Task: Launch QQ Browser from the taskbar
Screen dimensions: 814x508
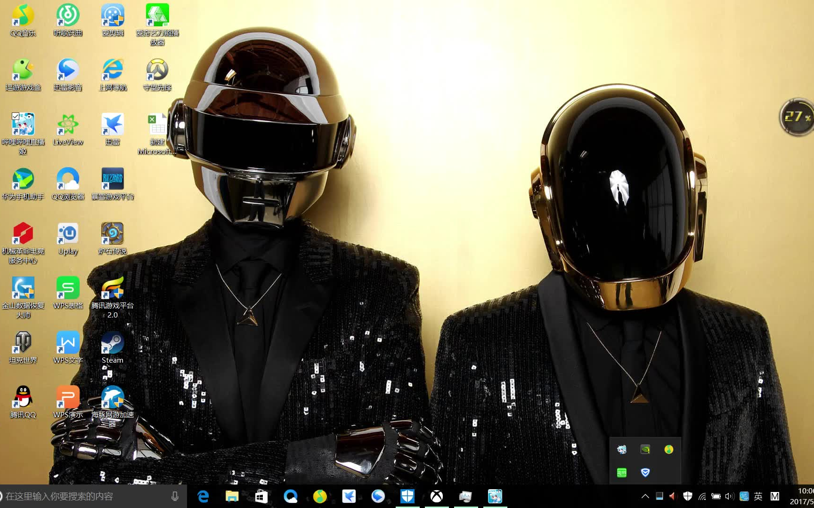Action: point(291,496)
